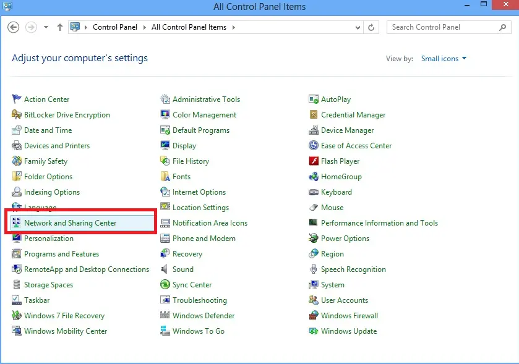Image resolution: width=519 pixels, height=364 pixels.
Task: Go back using the Back arrow
Action: [x=13, y=27]
